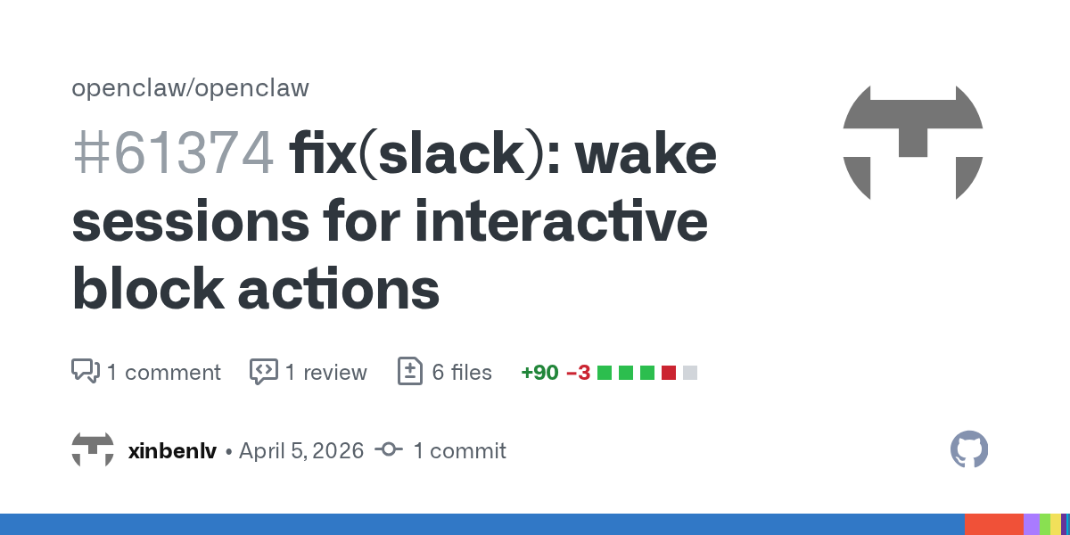Open the 1 commit history
Viewport: 1070px width, 535px height.
point(459,450)
